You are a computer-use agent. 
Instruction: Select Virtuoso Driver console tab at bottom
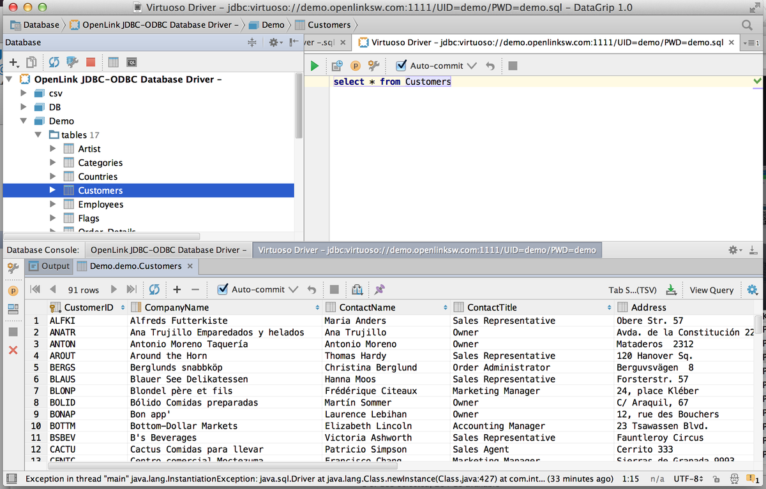coord(427,250)
